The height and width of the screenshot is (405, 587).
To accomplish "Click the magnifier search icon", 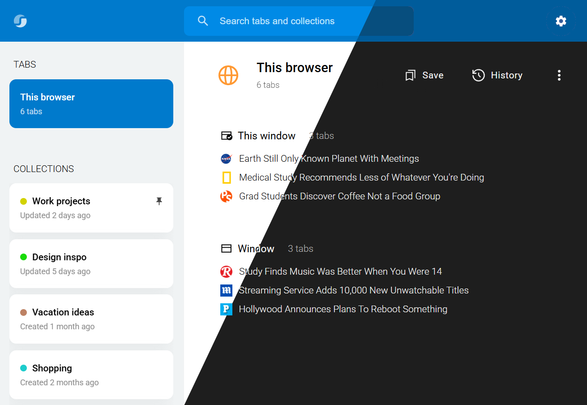I will [x=203, y=21].
